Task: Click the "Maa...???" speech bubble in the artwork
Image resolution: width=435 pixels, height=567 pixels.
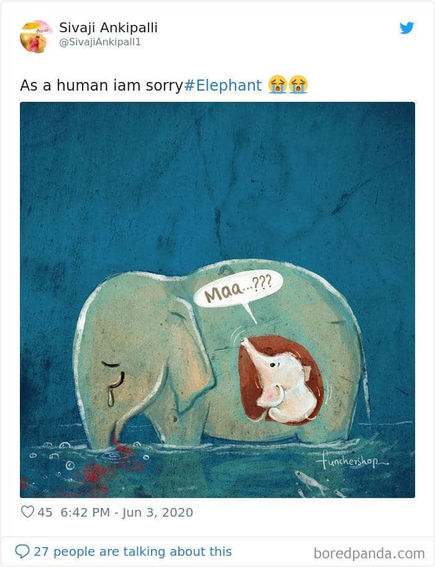Action: [x=238, y=289]
